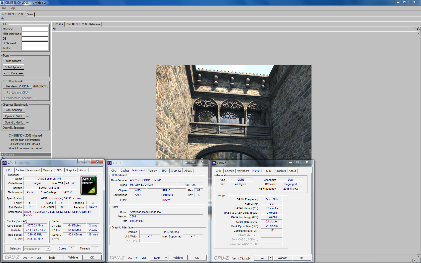Click OK in right CPU-Z window
The image size is (421, 263).
tap(302, 258)
